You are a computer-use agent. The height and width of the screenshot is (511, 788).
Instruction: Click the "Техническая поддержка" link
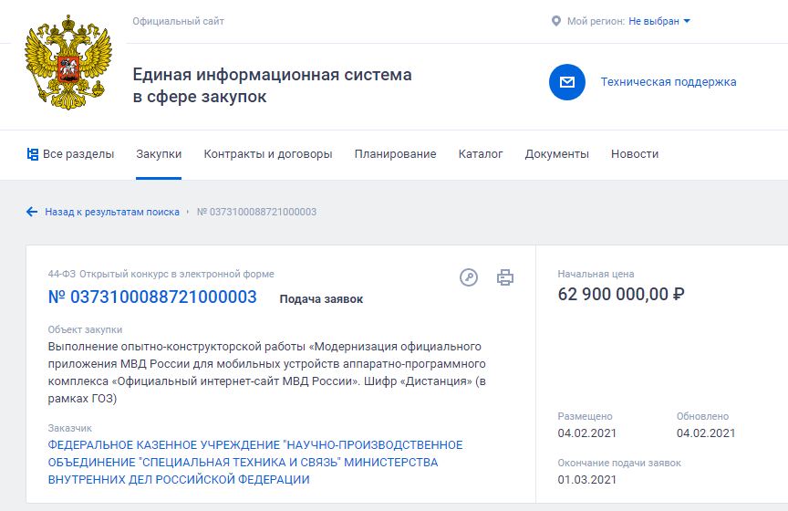point(668,82)
